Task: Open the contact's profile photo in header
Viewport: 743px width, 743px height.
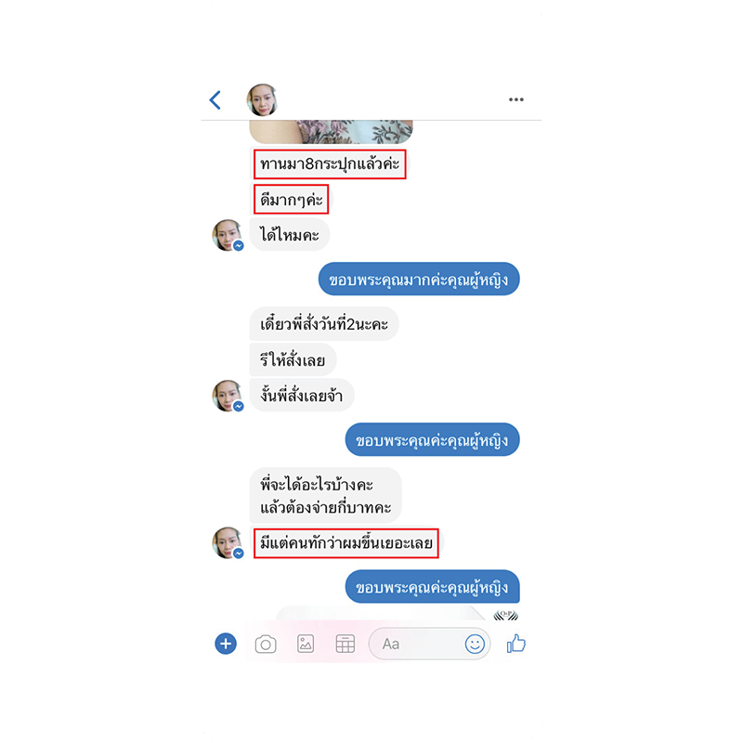Action: coord(262,100)
